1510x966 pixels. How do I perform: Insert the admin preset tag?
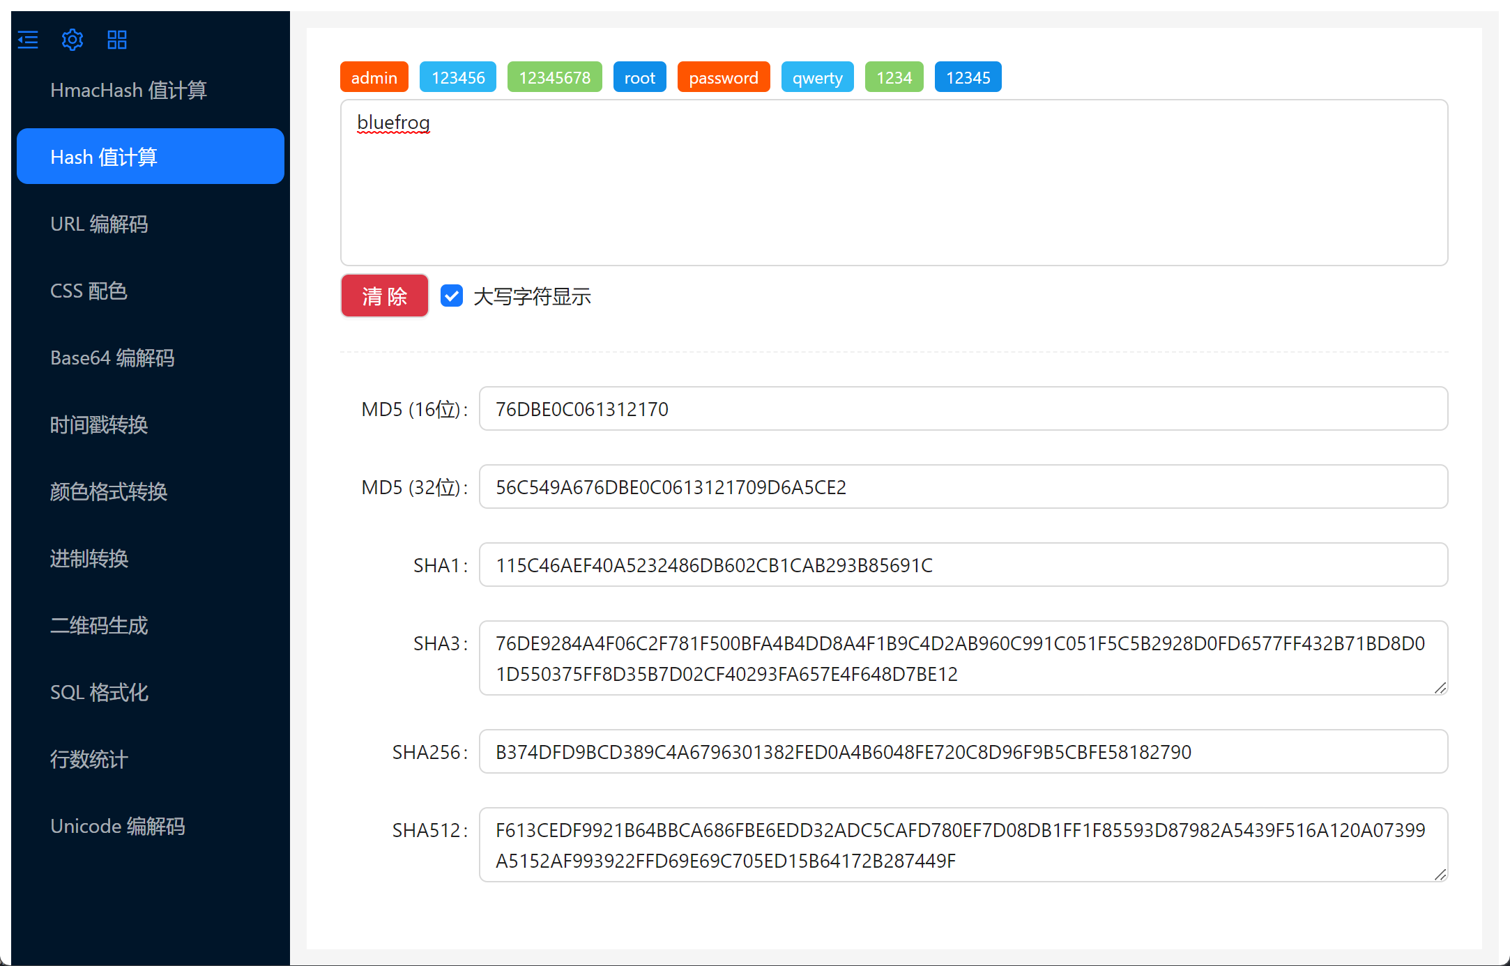click(x=374, y=77)
